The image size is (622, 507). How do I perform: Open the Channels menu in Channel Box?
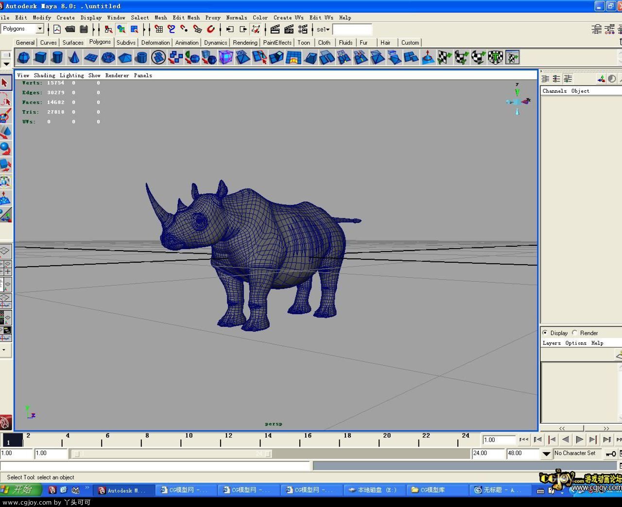coord(554,91)
